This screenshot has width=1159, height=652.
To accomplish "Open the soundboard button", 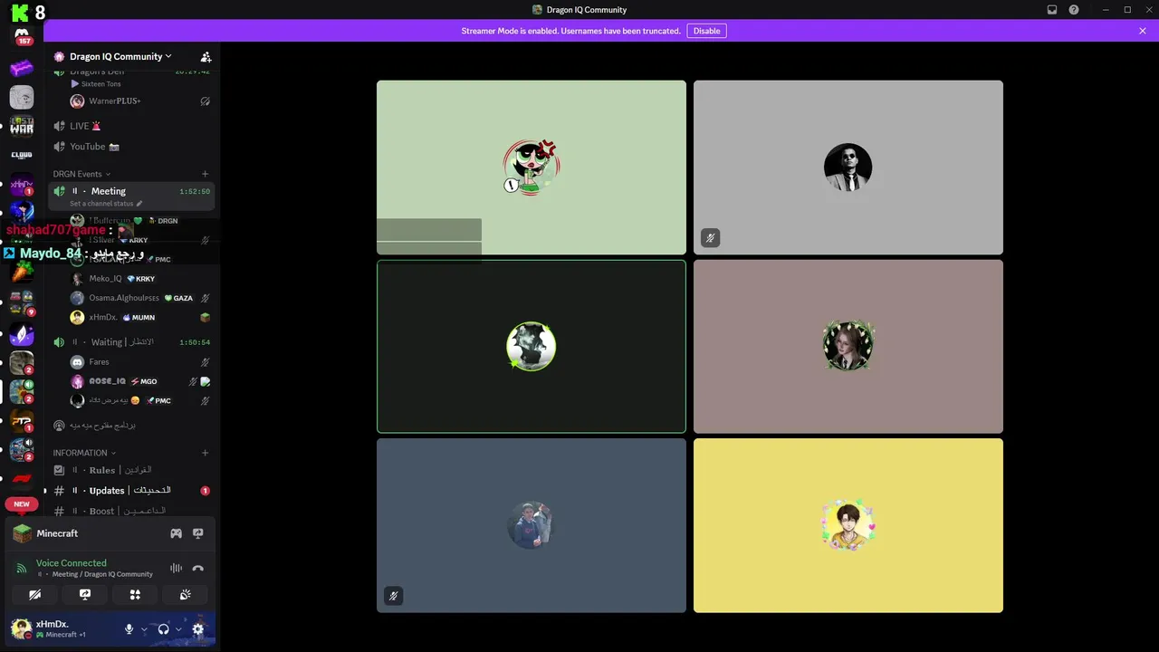I will click(x=185, y=595).
